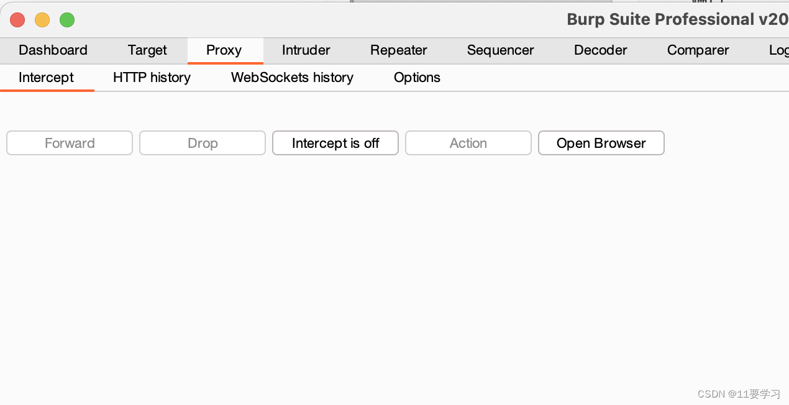Click the Burp Suite Professional title text
This screenshot has height=405, width=789.
pyautogui.click(x=678, y=19)
